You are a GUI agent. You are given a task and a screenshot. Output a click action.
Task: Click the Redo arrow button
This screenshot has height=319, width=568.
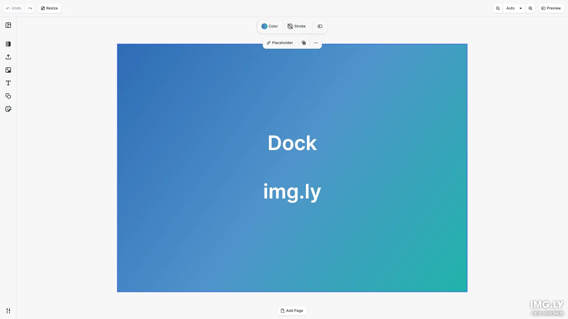30,8
